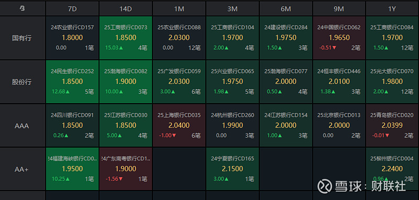Select the 1M column header
The width and height of the screenshot is (419, 200).
[179, 8]
